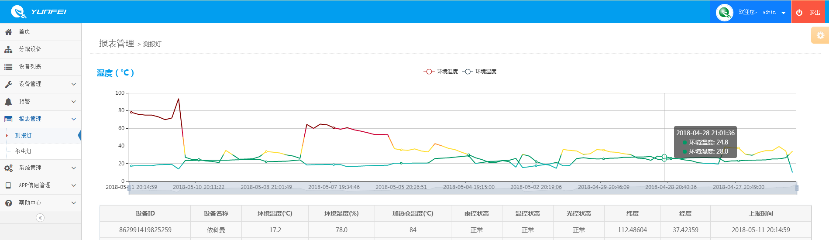Click the chart's right zoom slider handle
The image size is (829, 240).
coord(797,188)
